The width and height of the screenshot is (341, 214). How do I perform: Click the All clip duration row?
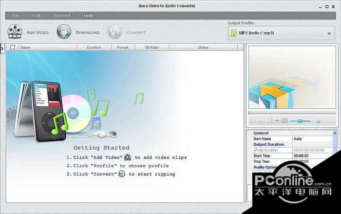coord(292,150)
